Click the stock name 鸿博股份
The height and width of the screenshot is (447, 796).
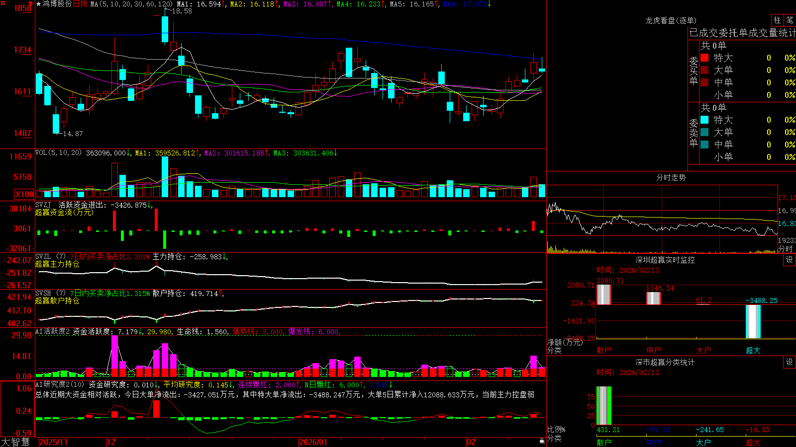tap(57, 4)
